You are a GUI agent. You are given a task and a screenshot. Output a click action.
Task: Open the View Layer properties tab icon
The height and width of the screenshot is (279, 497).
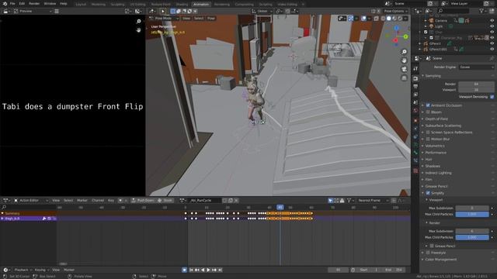point(415,95)
